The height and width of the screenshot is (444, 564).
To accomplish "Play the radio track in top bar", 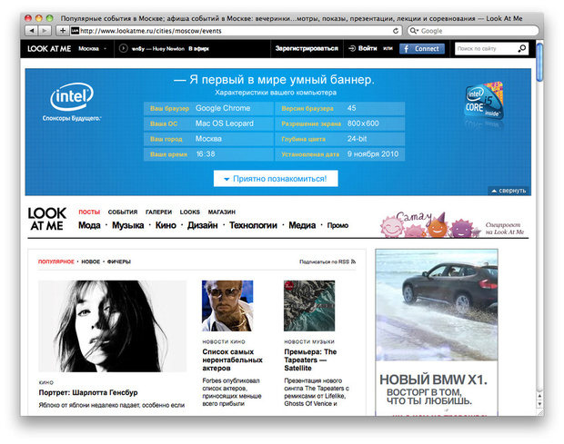I will click(124, 48).
